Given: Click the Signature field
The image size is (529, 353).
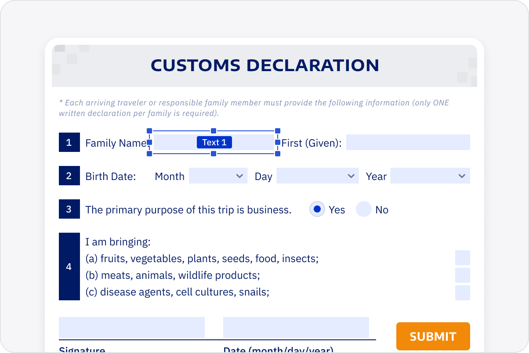Looking at the screenshot, I should pyautogui.click(x=132, y=328).
